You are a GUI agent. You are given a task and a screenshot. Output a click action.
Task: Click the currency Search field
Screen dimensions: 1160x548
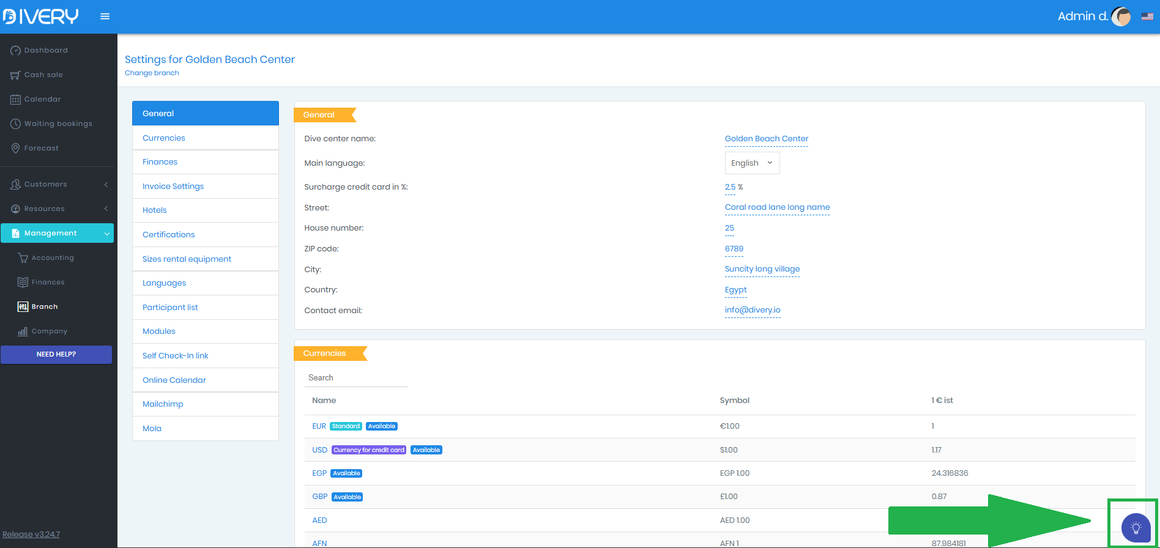click(356, 378)
